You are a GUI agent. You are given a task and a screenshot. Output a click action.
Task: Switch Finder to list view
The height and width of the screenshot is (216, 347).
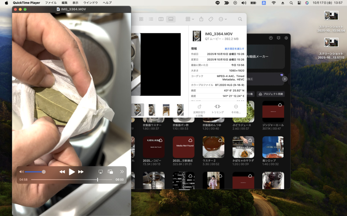pyautogui.click(x=151, y=19)
